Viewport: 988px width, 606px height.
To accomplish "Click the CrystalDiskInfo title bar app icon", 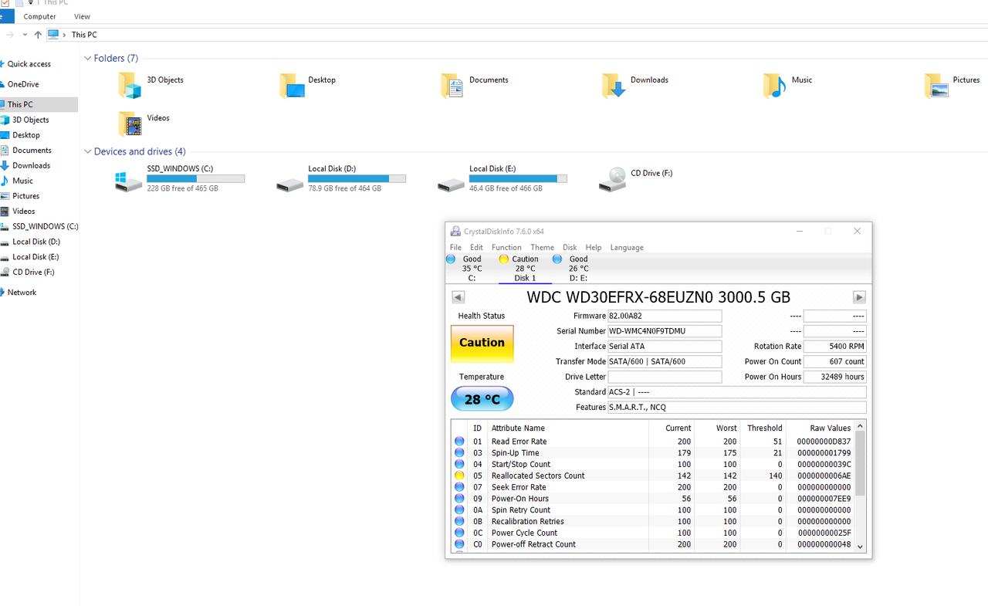I will point(455,231).
